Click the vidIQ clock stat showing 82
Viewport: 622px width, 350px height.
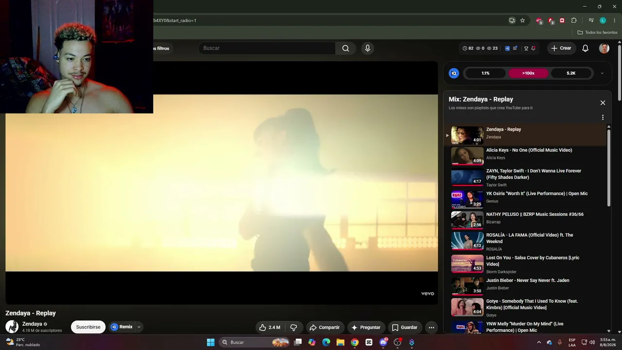tap(467, 48)
